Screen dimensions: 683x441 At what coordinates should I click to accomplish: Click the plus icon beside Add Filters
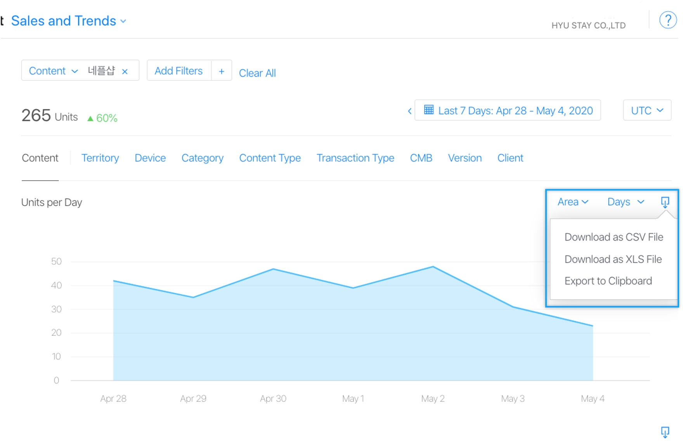tap(222, 71)
